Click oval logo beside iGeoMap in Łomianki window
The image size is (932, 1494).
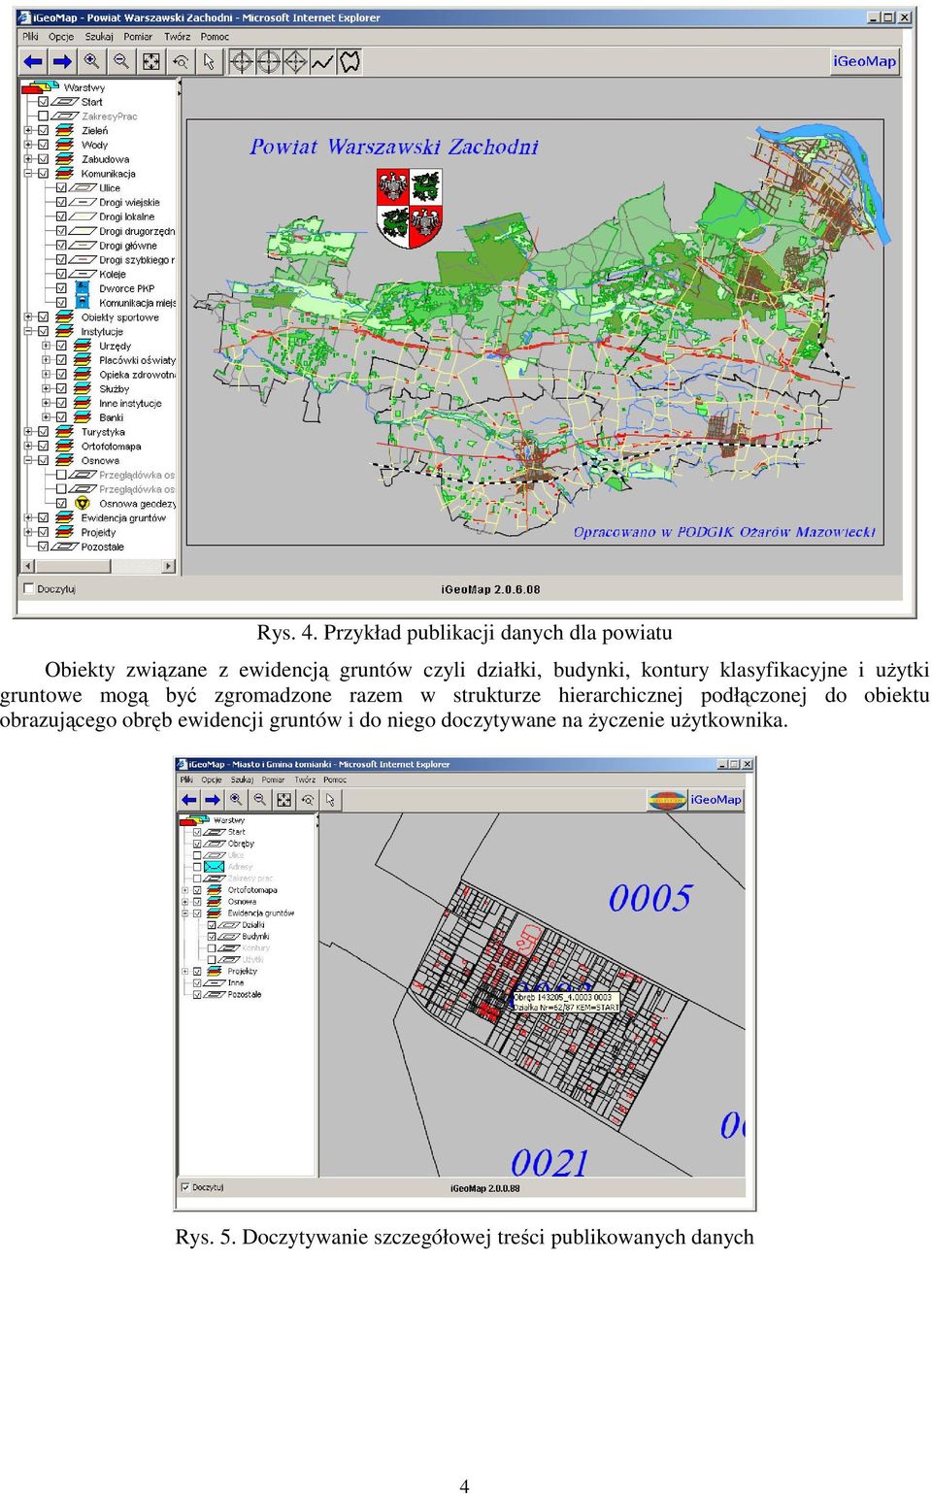pos(667,800)
